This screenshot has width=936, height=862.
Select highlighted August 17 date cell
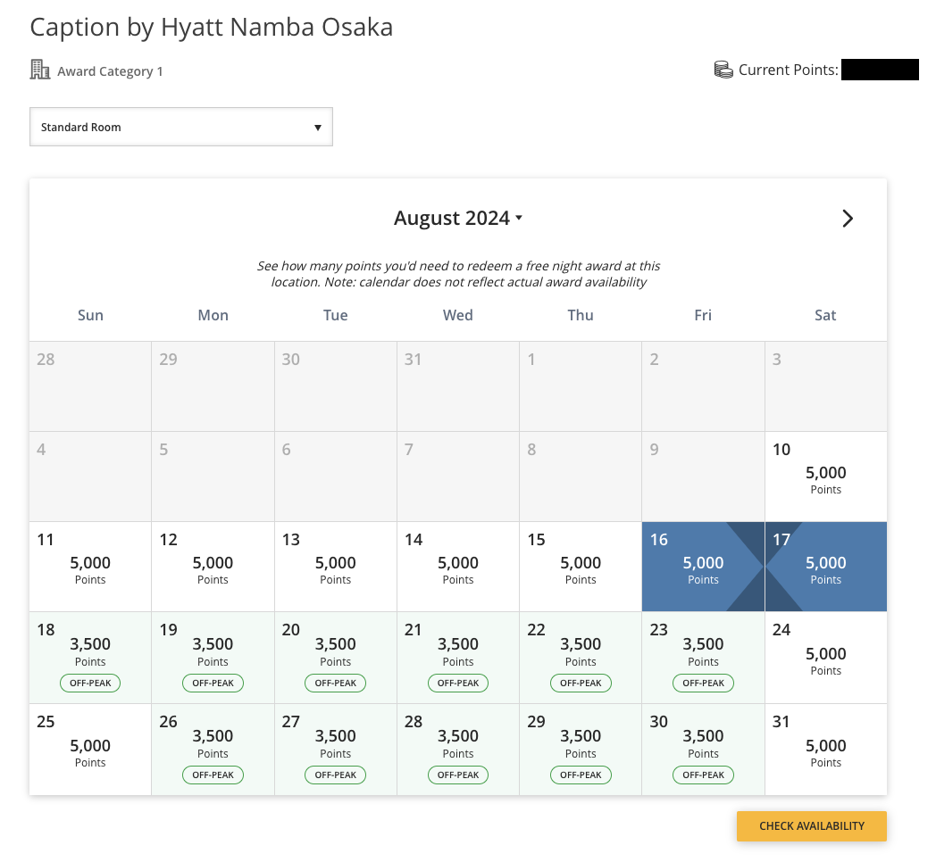click(825, 566)
